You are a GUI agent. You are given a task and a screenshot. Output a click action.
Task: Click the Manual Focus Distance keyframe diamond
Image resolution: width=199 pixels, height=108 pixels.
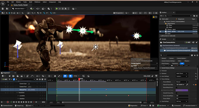pos(196,85)
